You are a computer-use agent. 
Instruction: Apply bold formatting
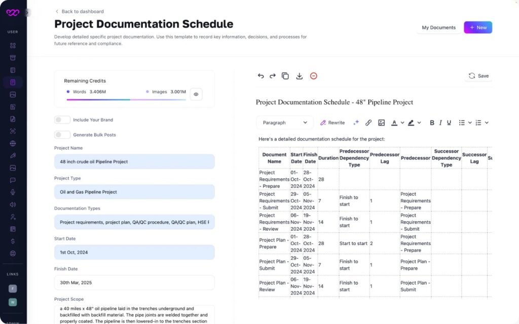pyautogui.click(x=432, y=123)
